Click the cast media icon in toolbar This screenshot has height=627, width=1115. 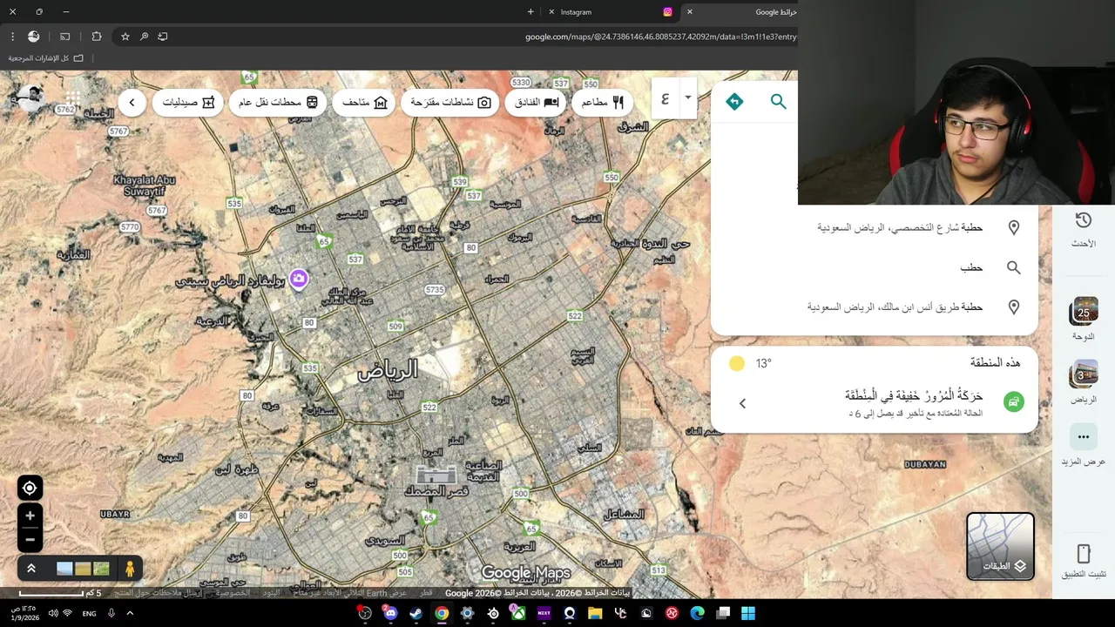click(x=64, y=37)
